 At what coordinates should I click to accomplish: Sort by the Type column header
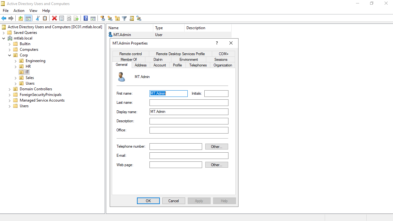pyautogui.click(x=169, y=28)
